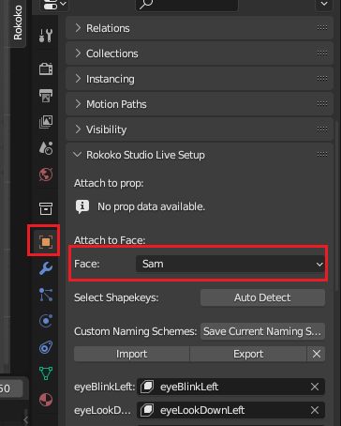341x426 pixels.
Task: Open the Render properties tab
Action: tap(46, 68)
